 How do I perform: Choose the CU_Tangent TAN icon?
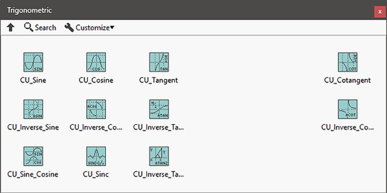coord(159,62)
